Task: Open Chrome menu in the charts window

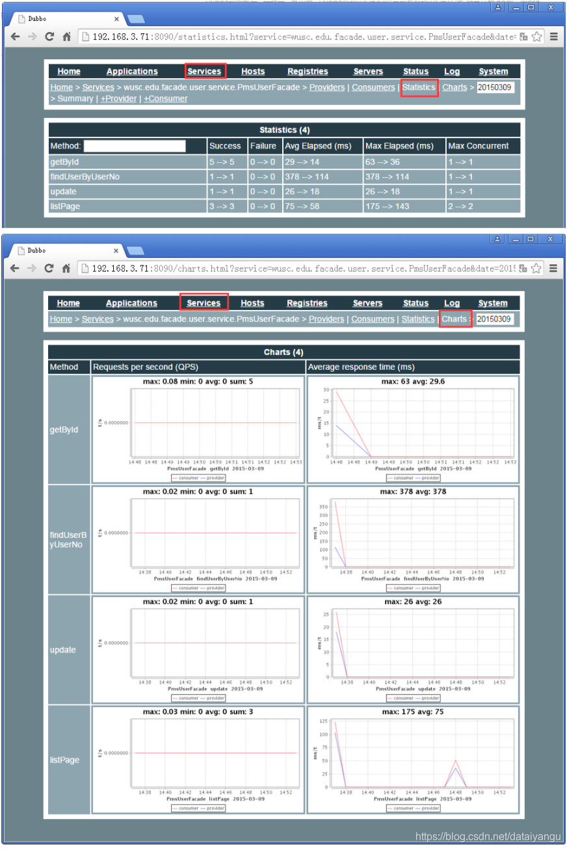Action: [554, 268]
